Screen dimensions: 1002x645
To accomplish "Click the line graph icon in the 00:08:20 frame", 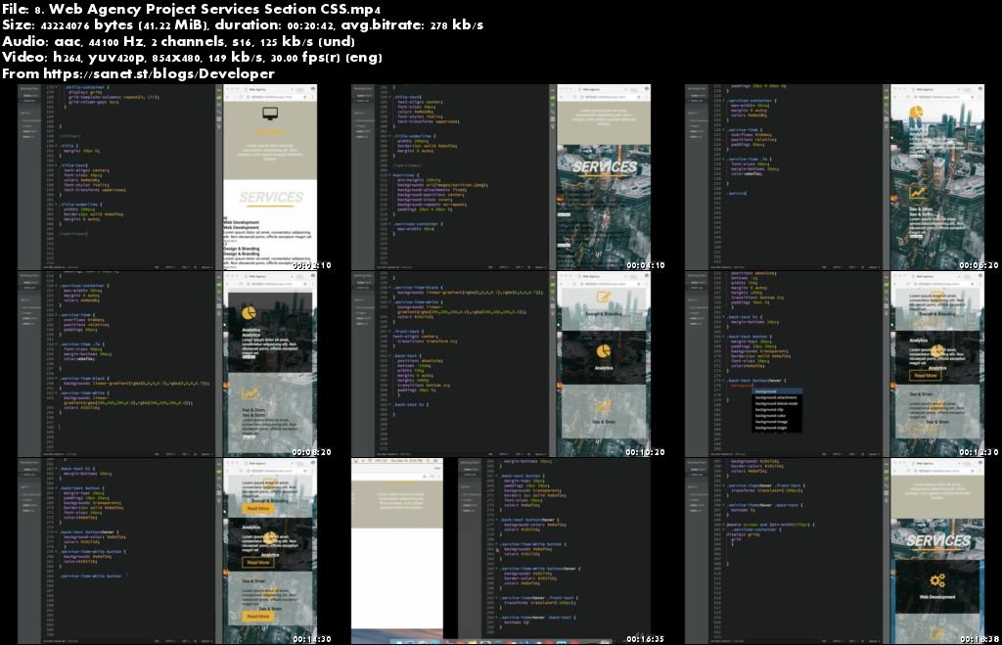I will [250, 393].
